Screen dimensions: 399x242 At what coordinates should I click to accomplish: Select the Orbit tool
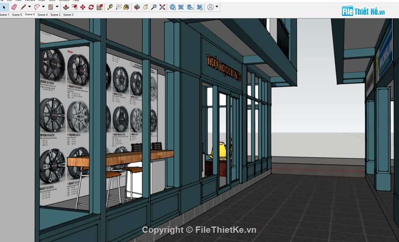(137, 7)
